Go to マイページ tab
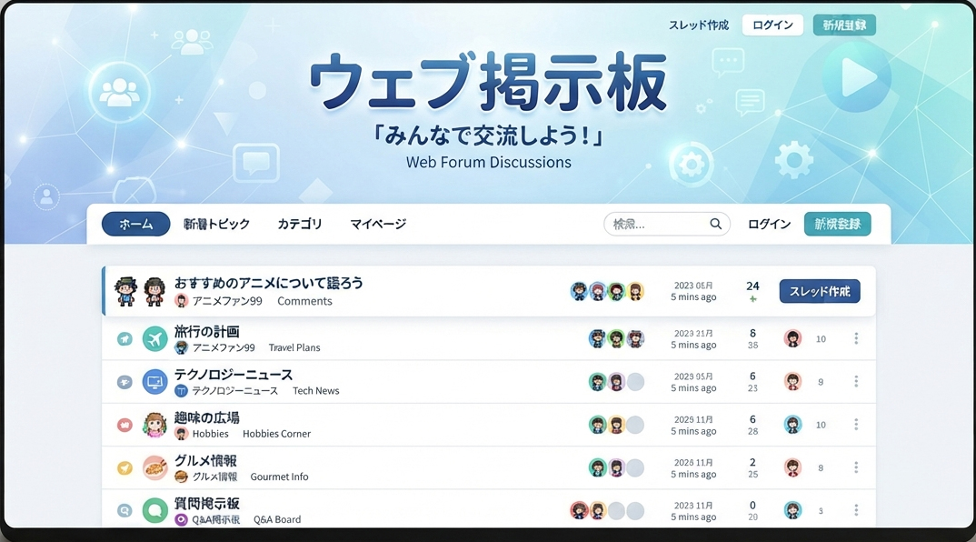This screenshot has width=976, height=542. click(378, 224)
